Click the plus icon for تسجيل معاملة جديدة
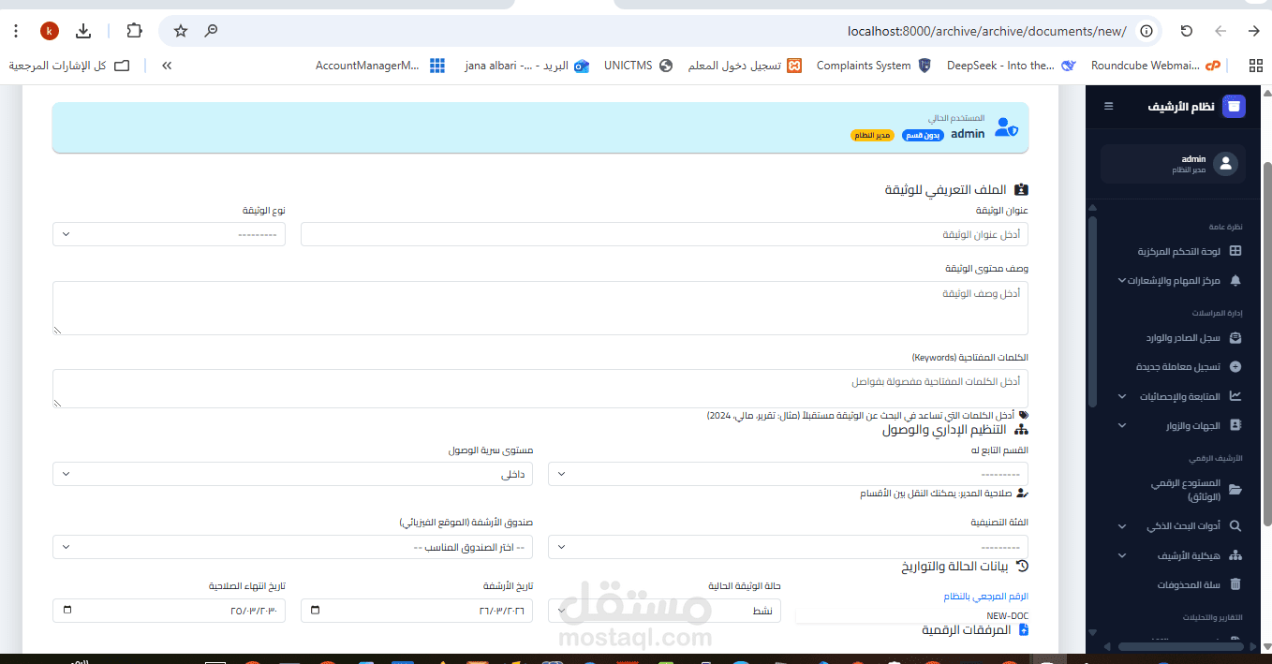Screen dimensions: 1272x664 tap(1235, 367)
